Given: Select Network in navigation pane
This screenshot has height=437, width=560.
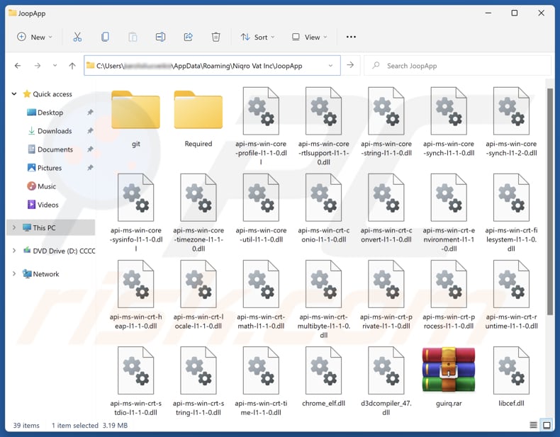Looking at the screenshot, I should [45, 274].
